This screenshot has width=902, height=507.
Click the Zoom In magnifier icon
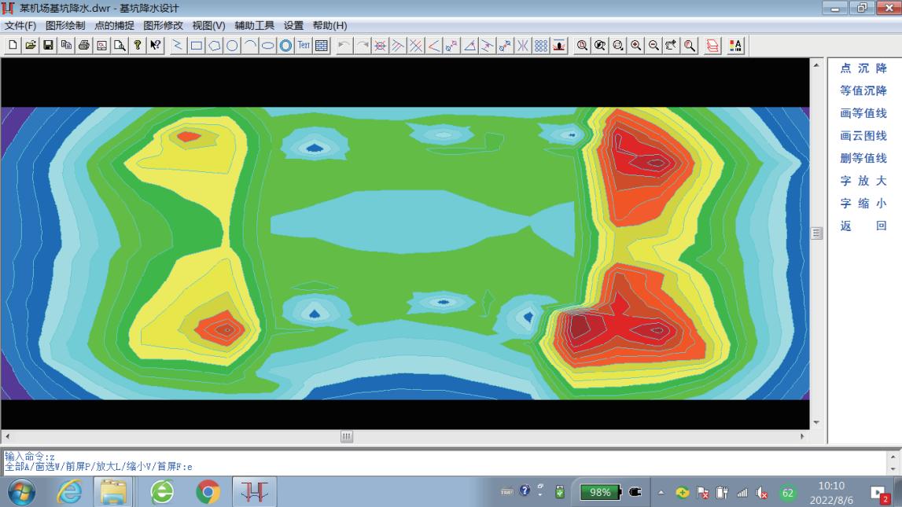(635, 46)
